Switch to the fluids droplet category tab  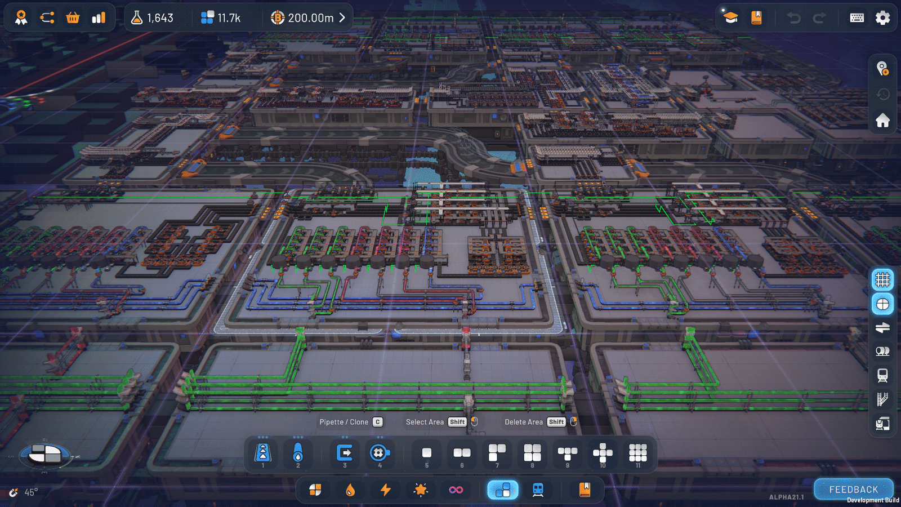pos(350,490)
